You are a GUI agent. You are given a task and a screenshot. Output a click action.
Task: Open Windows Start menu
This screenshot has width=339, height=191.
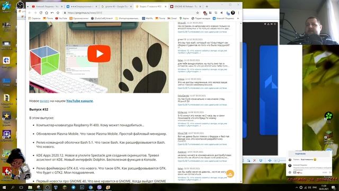tap(4, 187)
